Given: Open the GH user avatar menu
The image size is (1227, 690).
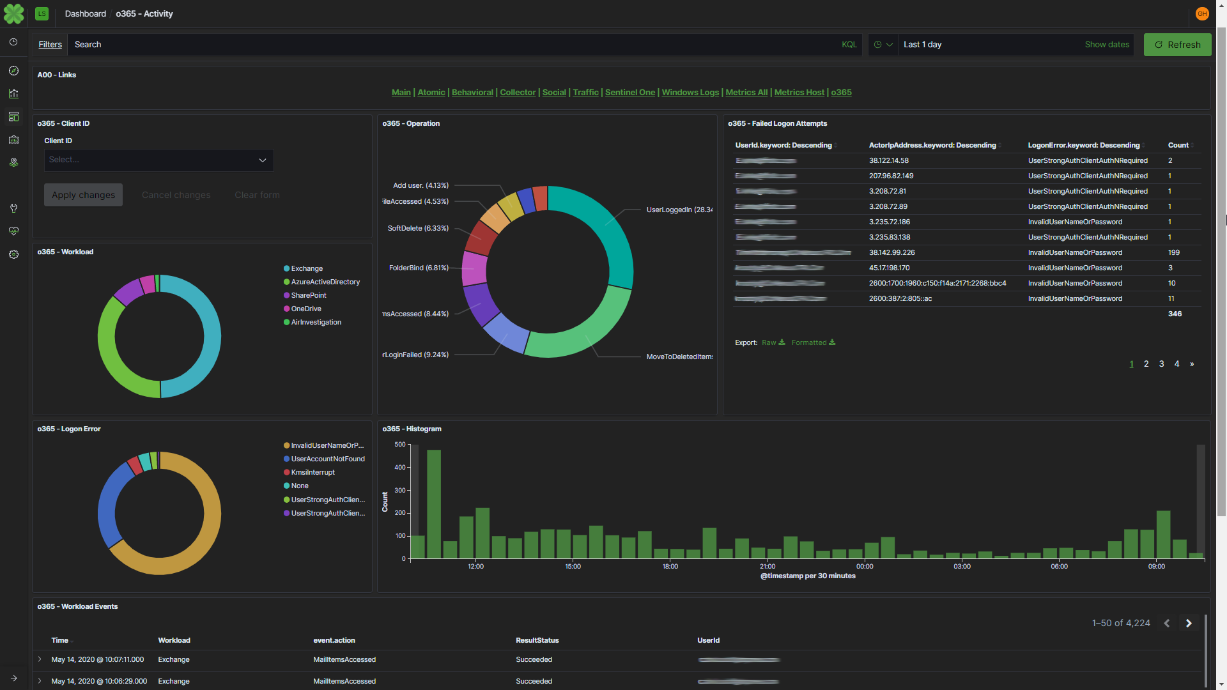Looking at the screenshot, I should tap(1202, 13).
